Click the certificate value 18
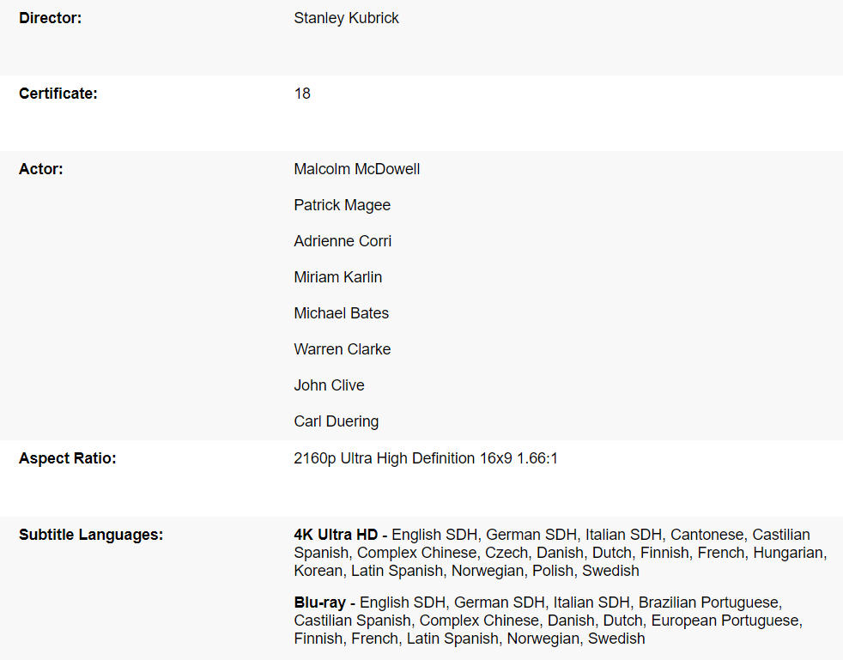The width and height of the screenshot is (843, 660). (x=302, y=94)
